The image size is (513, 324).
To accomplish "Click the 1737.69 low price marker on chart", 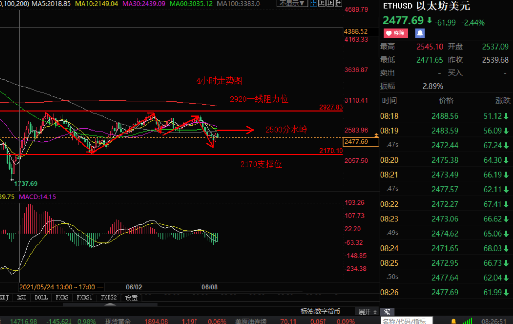I will [26, 184].
